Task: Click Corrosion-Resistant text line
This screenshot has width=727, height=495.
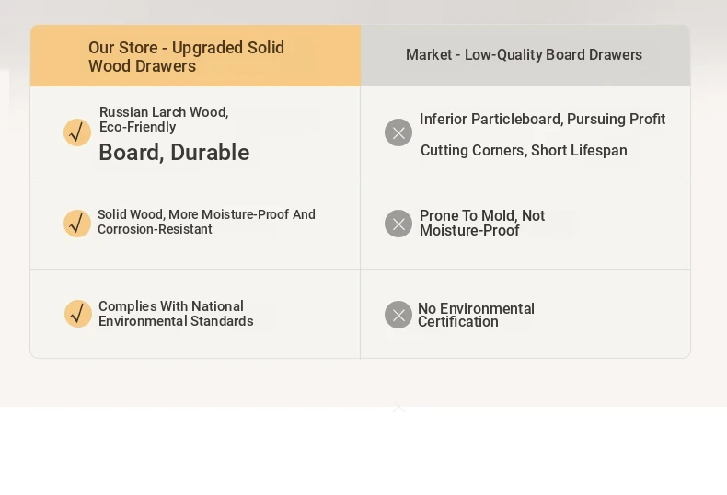Action: (155, 229)
